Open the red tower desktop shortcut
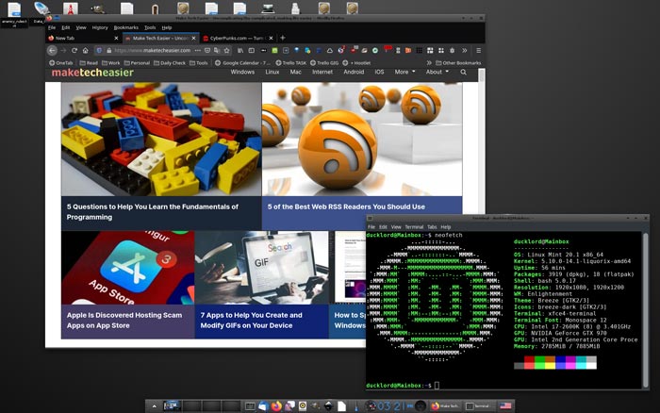 [x=70, y=8]
